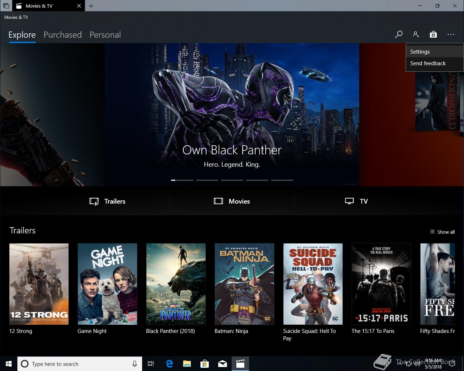Screen dimensions: 464x371
Task: Jump to the fifth carousel slide indicator
Action: tap(282, 180)
